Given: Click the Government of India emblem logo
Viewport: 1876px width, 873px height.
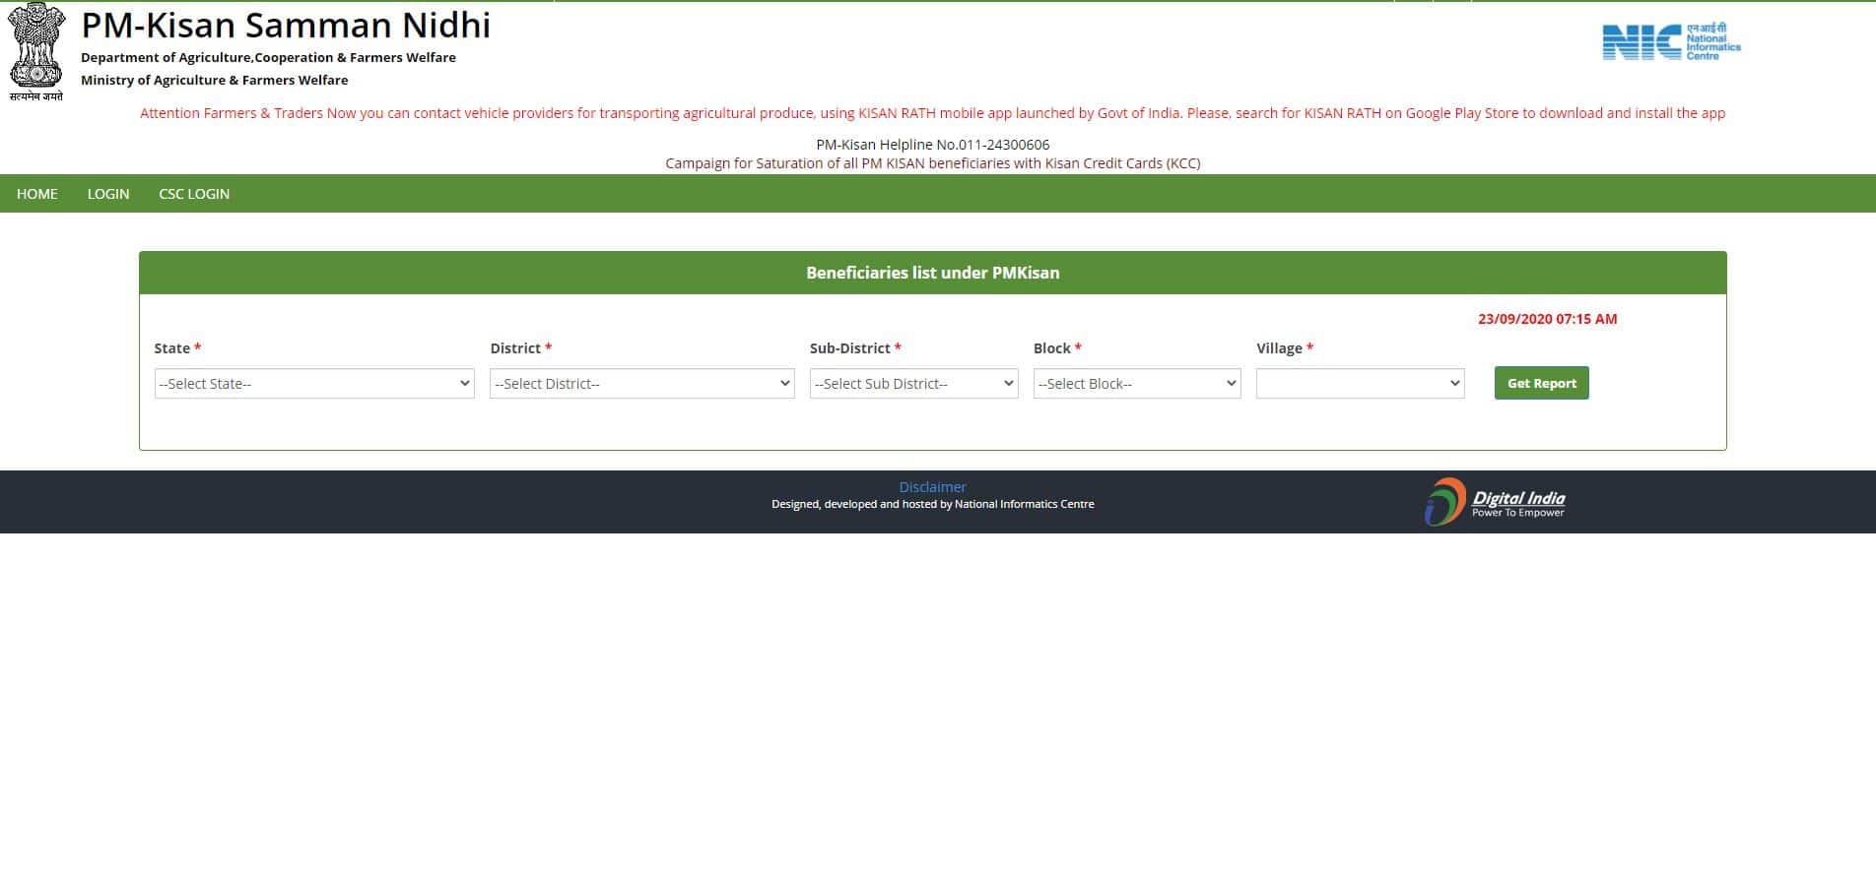Looking at the screenshot, I should point(36,51).
